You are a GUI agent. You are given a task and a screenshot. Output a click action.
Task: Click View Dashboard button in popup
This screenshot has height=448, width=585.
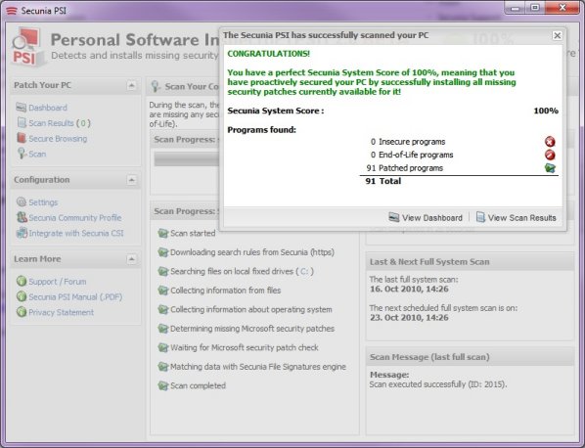click(426, 217)
